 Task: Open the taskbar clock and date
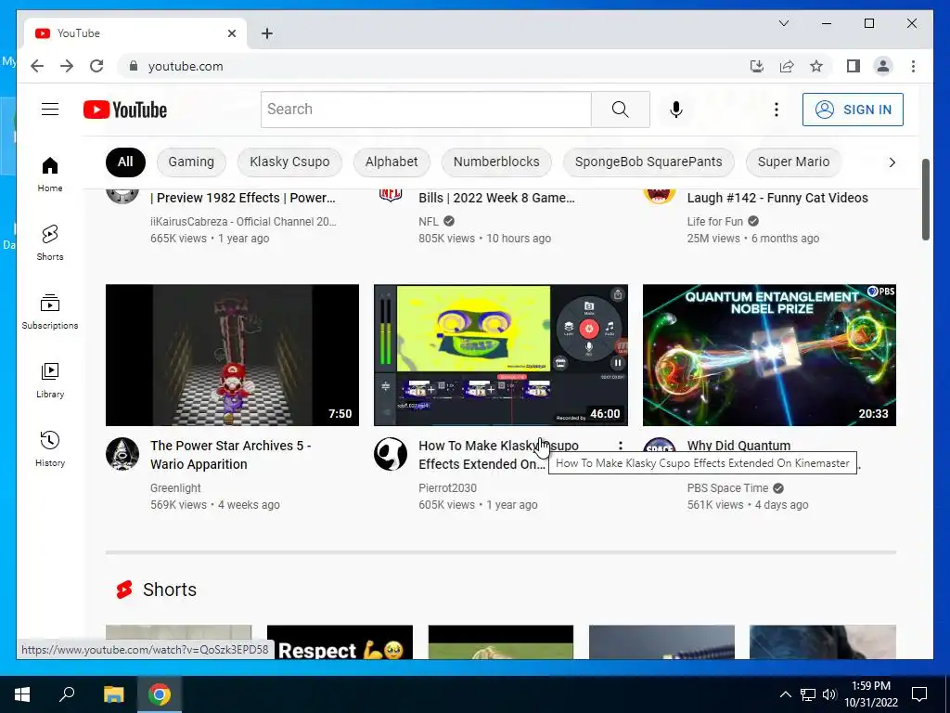[x=871, y=694]
